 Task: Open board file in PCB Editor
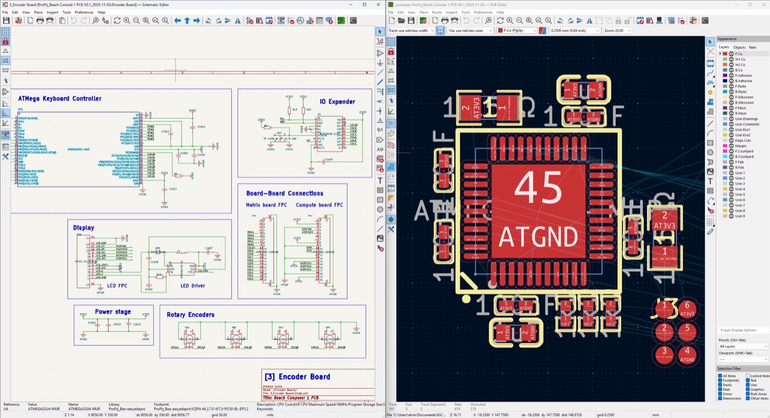click(401, 21)
